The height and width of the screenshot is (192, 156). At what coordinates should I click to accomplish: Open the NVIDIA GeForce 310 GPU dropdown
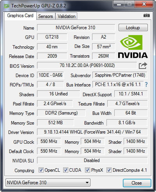(x=48, y=183)
